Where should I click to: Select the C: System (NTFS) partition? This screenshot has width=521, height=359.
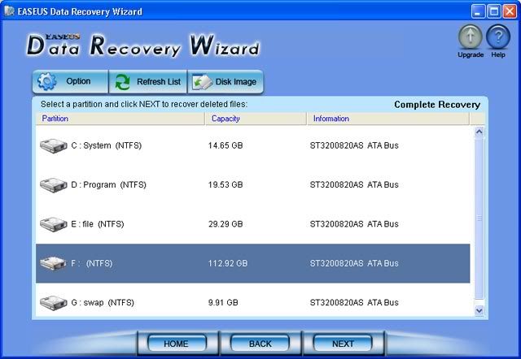pyautogui.click(x=253, y=145)
